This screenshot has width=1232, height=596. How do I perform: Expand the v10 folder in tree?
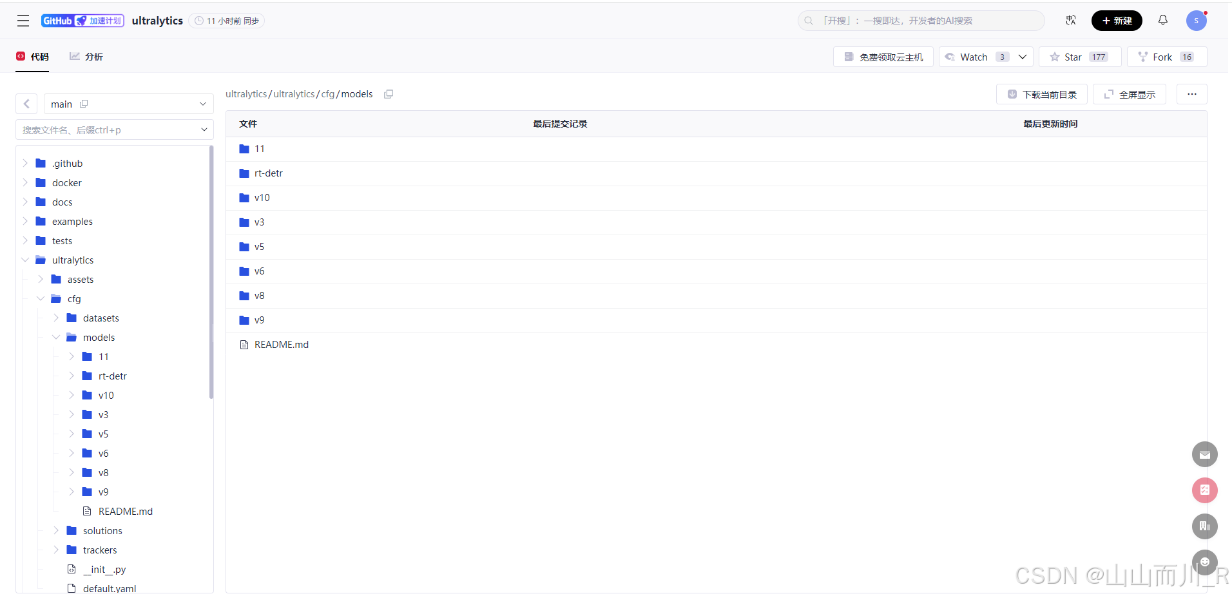(72, 395)
